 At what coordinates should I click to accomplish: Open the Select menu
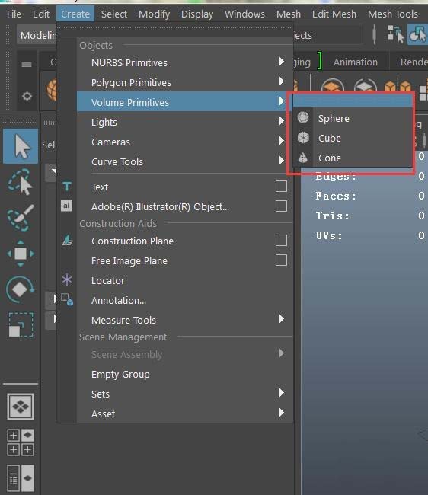114,14
